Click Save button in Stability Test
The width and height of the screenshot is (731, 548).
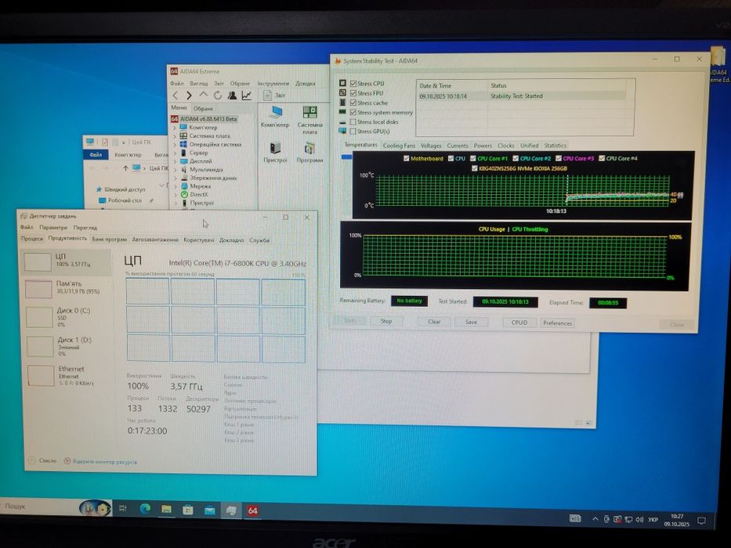pos(471,322)
